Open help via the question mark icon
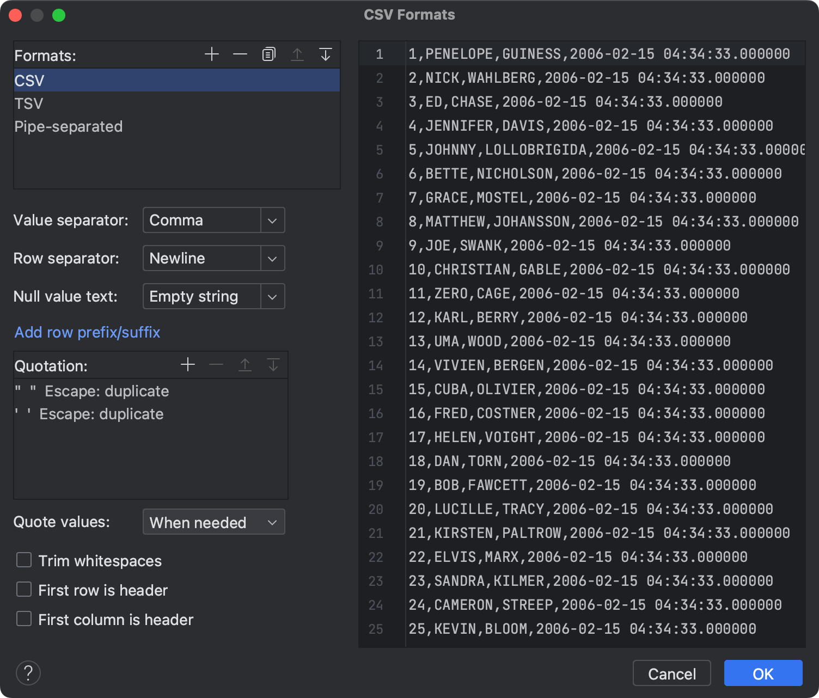 click(28, 673)
